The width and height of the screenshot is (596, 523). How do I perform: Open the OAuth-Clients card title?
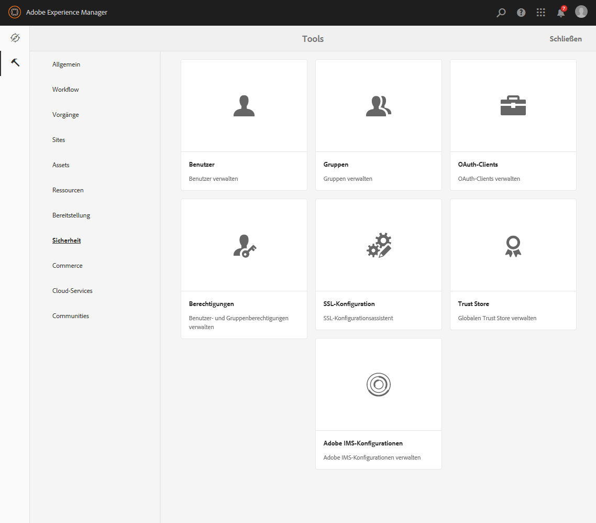pos(478,165)
